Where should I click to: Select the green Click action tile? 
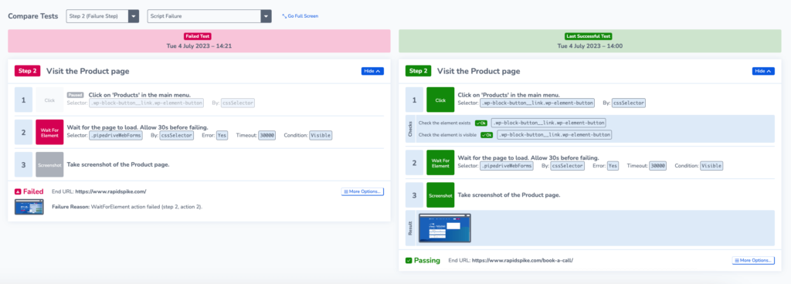pyautogui.click(x=440, y=100)
